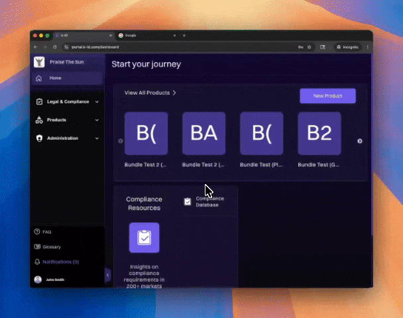The height and width of the screenshot is (318, 403).
Task: Open the FAQ help icon
Action: click(x=38, y=233)
